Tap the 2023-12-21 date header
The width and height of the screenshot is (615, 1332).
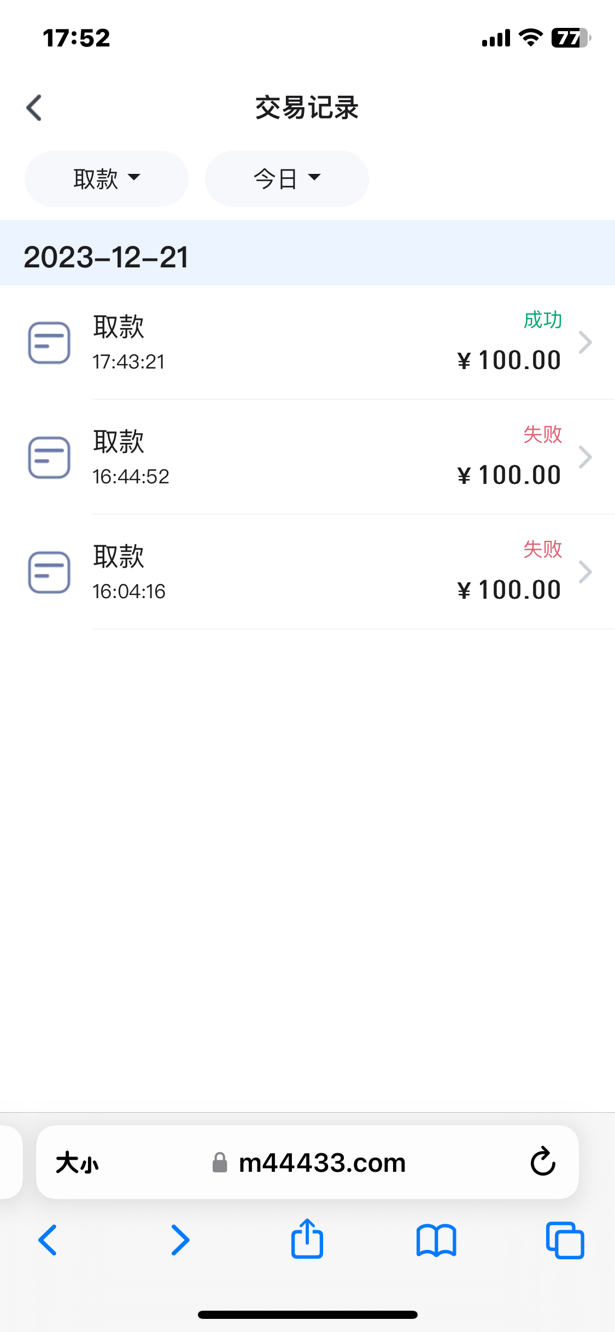(106, 257)
